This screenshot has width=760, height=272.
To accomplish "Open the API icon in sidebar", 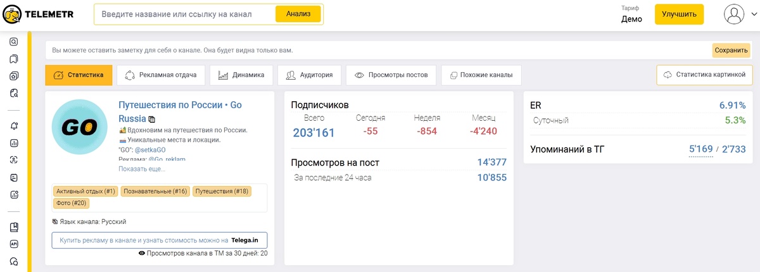I will click(x=14, y=244).
